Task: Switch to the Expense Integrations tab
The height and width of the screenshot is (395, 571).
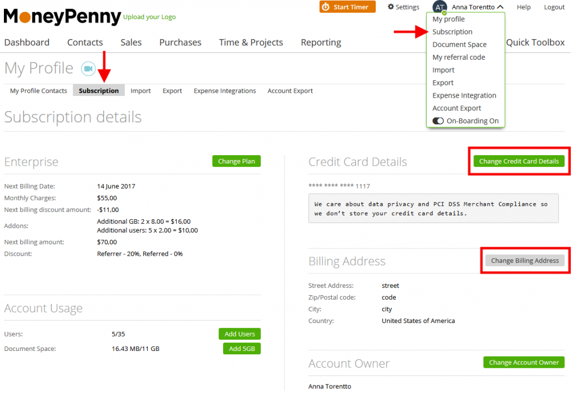Action: click(225, 90)
